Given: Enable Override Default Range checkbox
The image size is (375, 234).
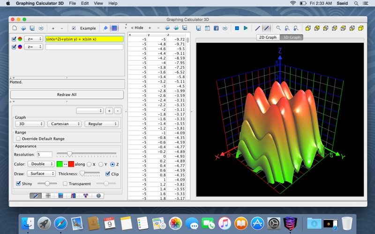Looking at the screenshot, I should coord(18,139).
